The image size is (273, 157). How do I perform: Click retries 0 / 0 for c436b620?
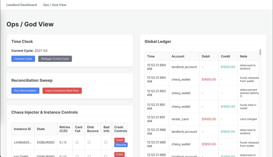pyautogui.click(x=63, y=142)
